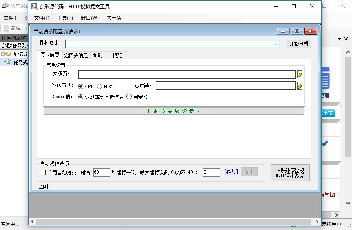Viewport: 352px width, 230px height.
Task: Open the 请求地址 dropdown arrow
Action: [x=275, y=44]
